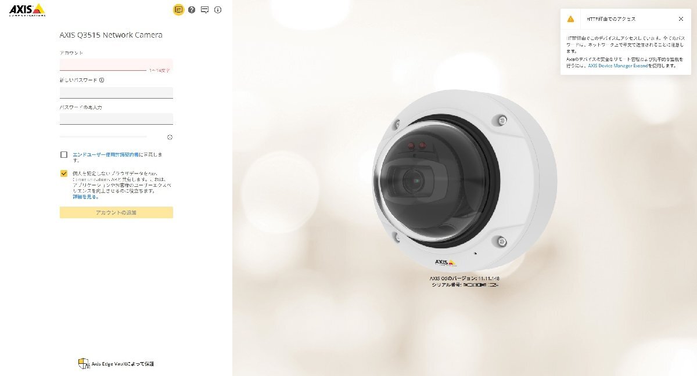Click the account name input field

coord(116,64)
